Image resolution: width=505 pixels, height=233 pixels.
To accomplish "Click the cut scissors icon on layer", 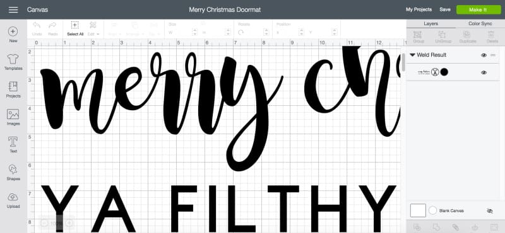I will click(x=435, y=72).
